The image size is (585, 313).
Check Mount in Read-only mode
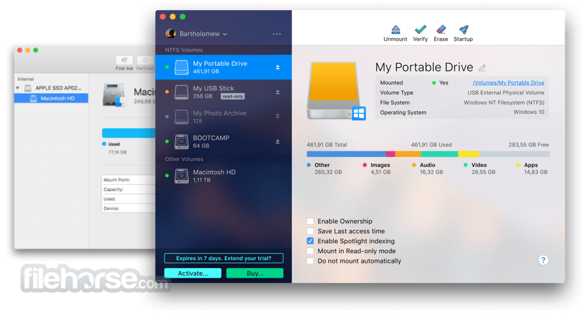pos(310,251)
